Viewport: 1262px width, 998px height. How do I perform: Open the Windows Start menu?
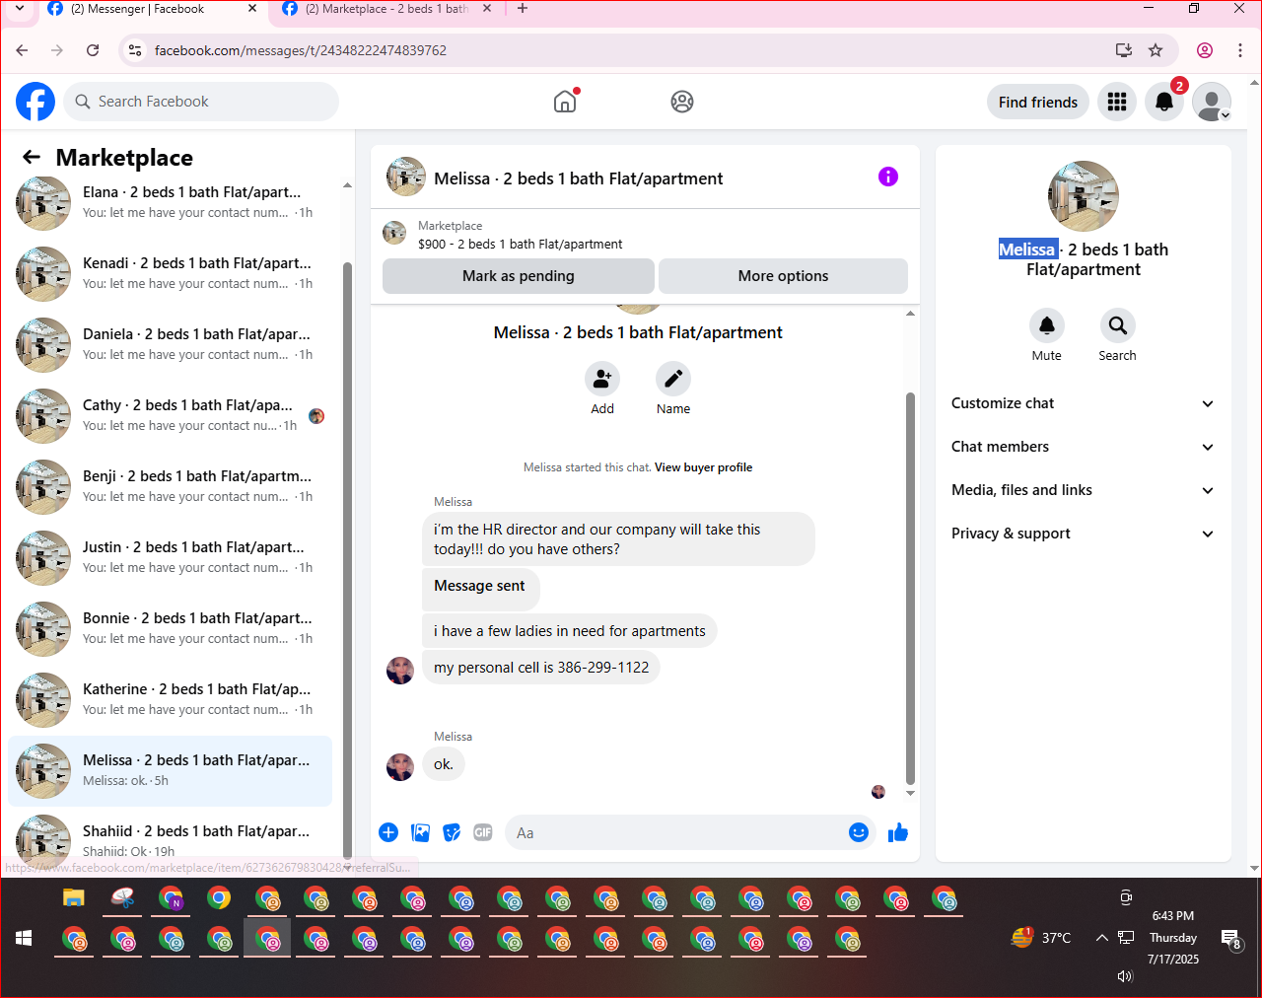24,938
